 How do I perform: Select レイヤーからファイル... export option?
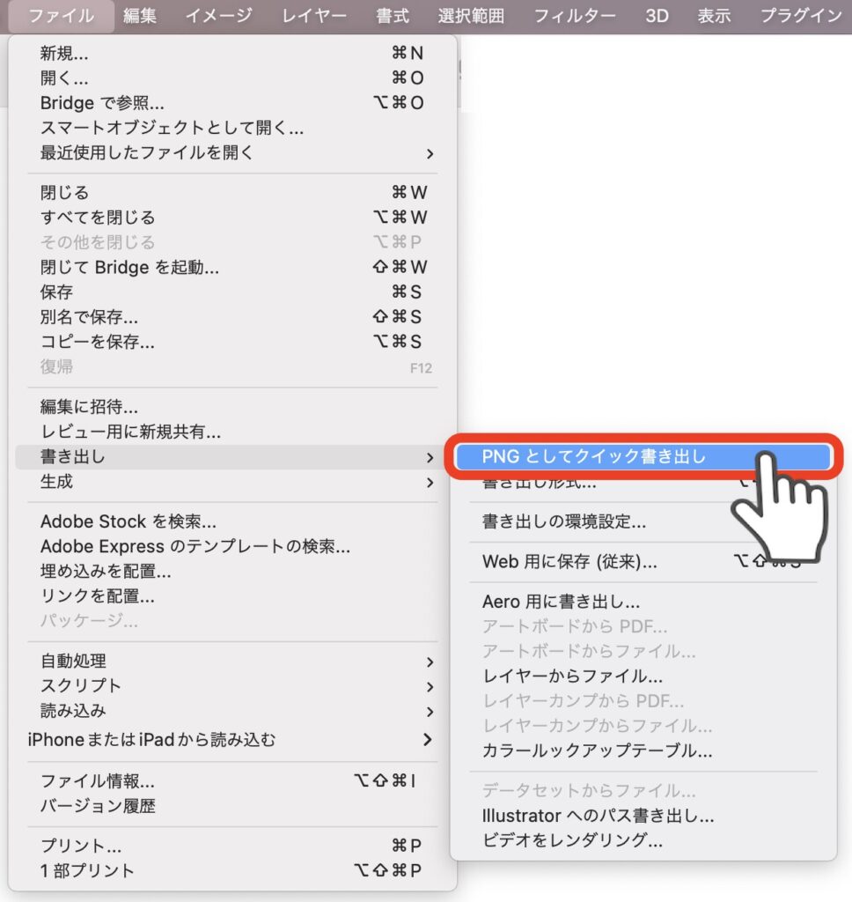coord(572,676)
